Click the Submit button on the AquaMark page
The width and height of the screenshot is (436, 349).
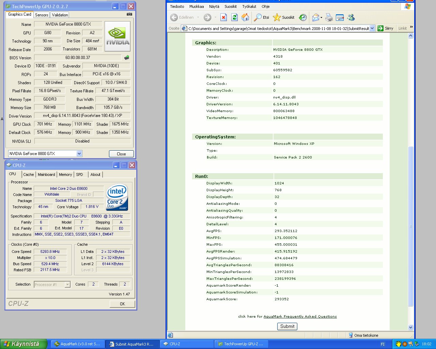287,326
